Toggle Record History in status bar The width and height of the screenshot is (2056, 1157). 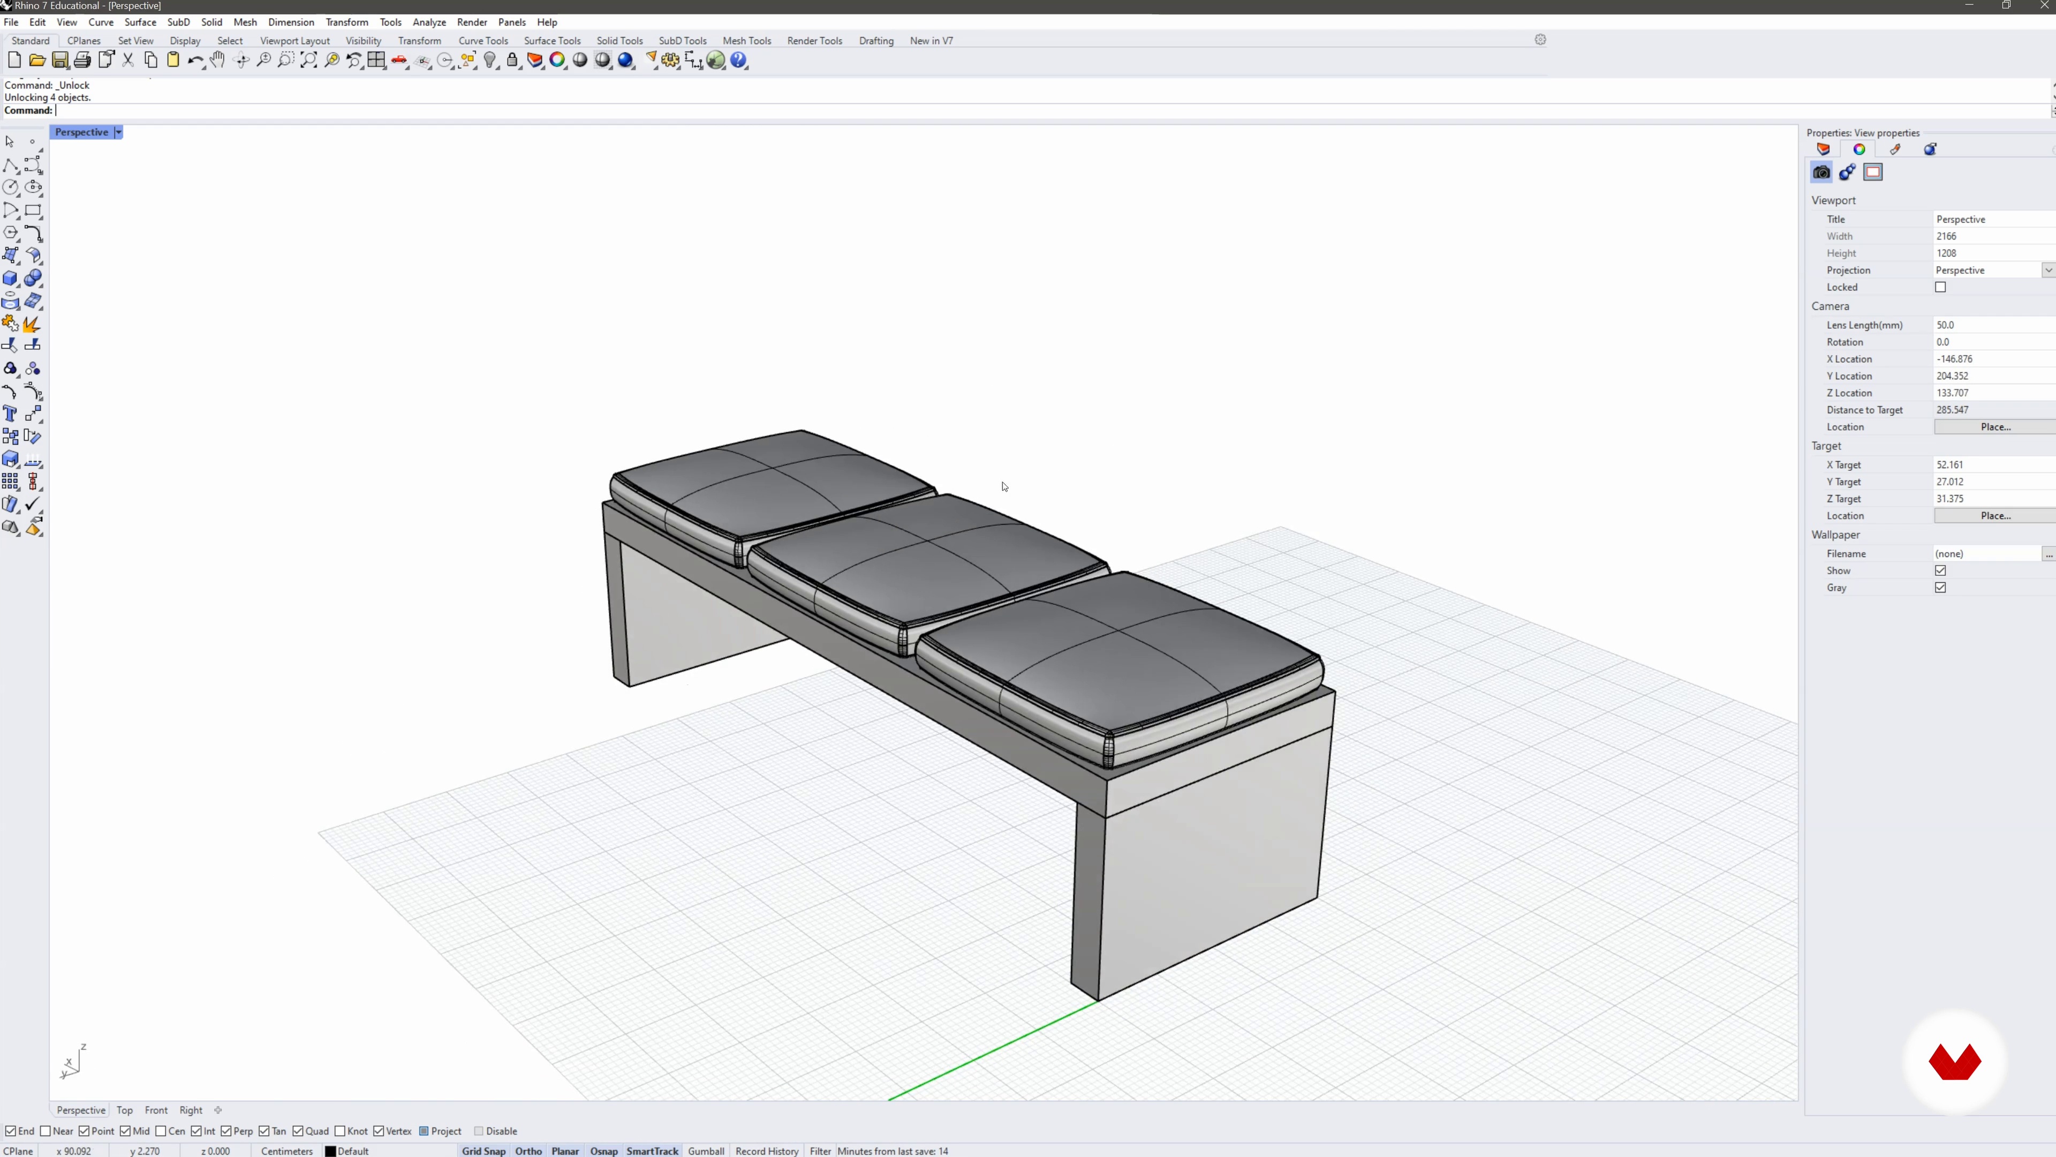click(766, 1151)
